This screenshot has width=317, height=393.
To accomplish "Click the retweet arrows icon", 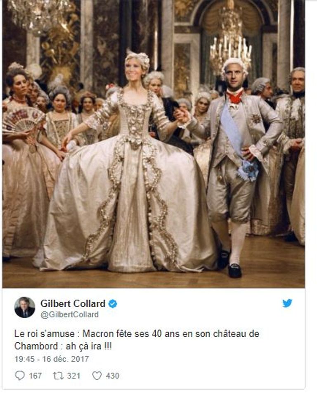I will (x=58, y=376).
